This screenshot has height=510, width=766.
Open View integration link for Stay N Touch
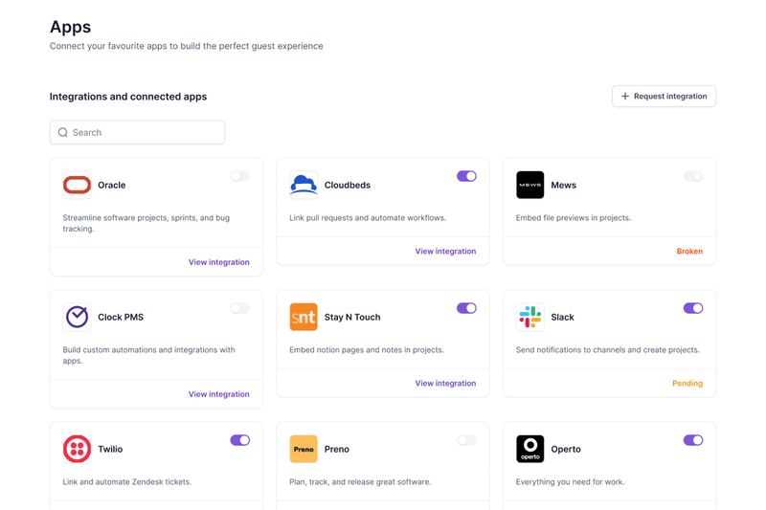(445, 384)
